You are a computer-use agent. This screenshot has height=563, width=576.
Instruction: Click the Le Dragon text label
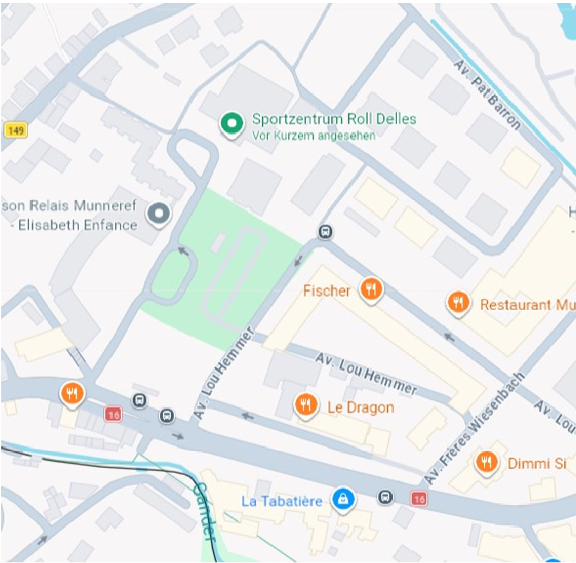click(x=361, y=407)
